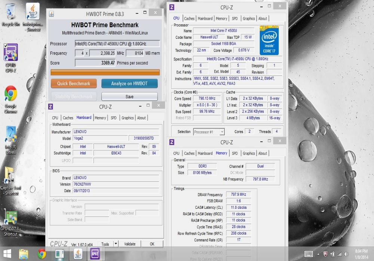The image size is (374, 261).
Task: Click the Processor name field in HWBOT Prime
Action: (117, 44)
